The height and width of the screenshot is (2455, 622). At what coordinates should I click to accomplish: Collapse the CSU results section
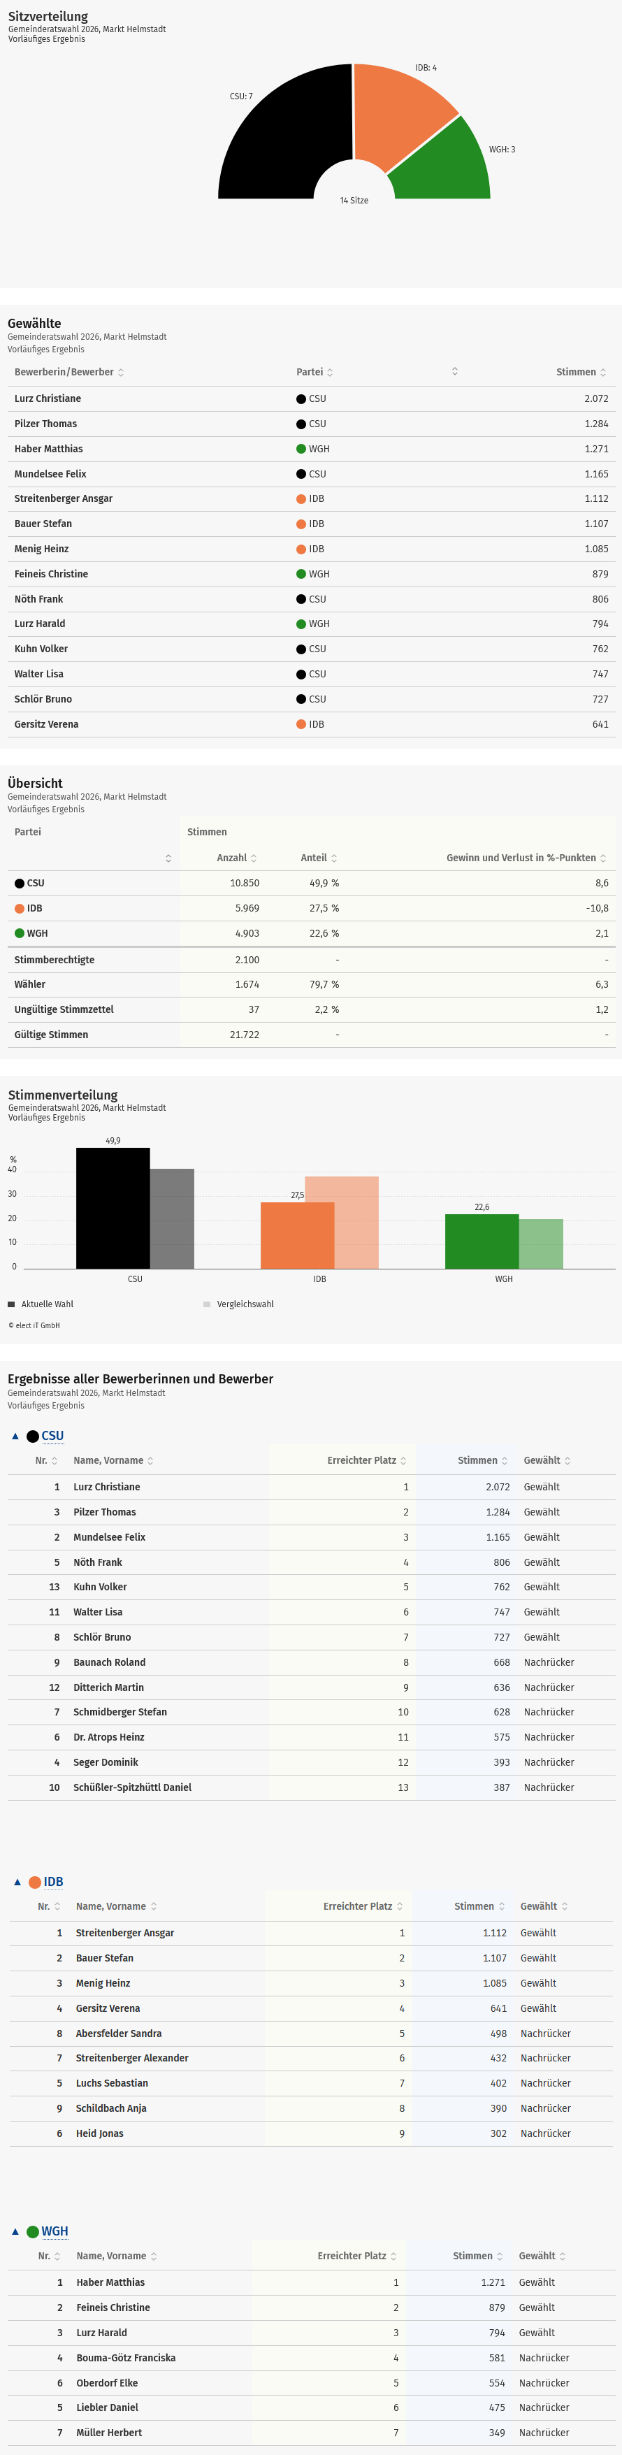(15, 1437)
